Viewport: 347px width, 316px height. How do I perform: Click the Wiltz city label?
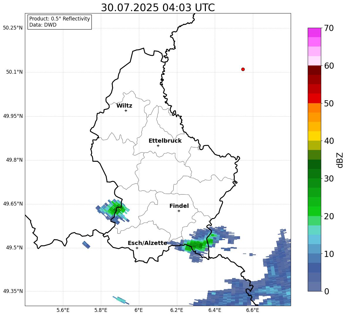pyautogui.click(x=124, y=106)
